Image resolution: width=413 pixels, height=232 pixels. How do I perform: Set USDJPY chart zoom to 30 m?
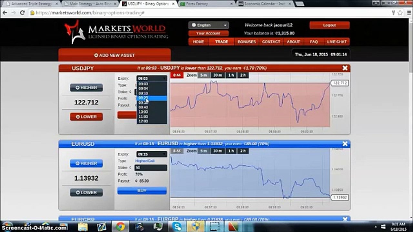(x=217, y=75)
